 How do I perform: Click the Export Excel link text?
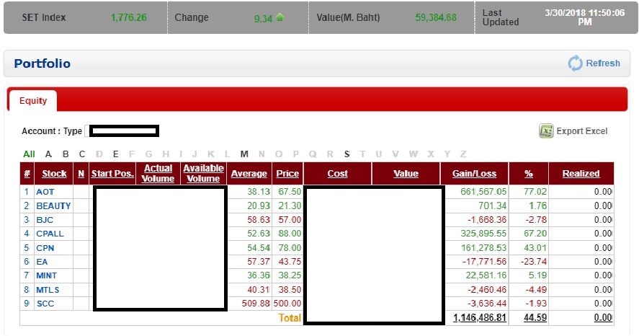pos(581,131)
